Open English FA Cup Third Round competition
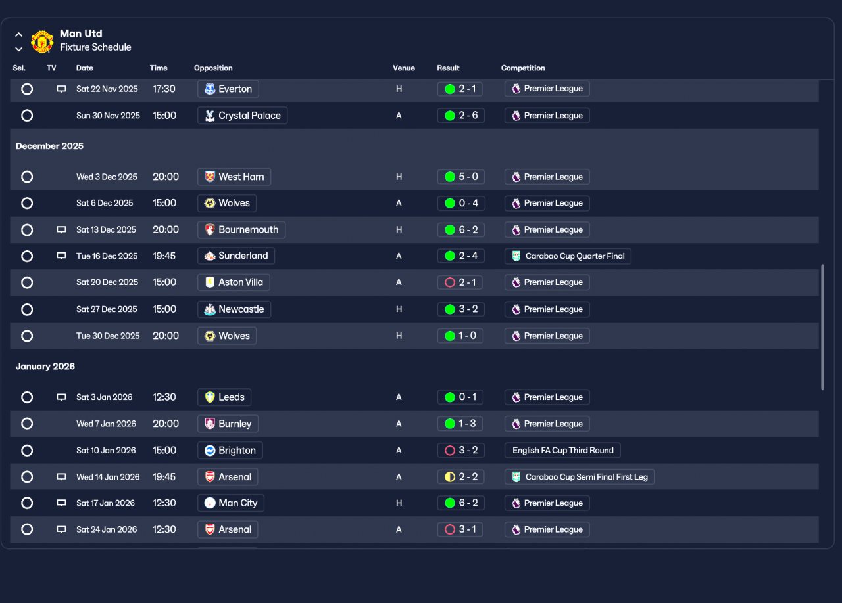This screenshot has height=603, width=842. click(x=562, y=451)
